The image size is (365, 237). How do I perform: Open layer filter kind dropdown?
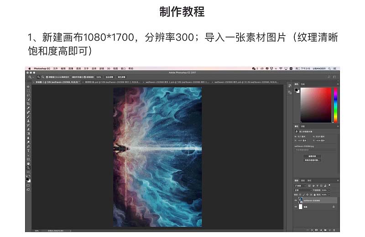click(x=300, y=186)
